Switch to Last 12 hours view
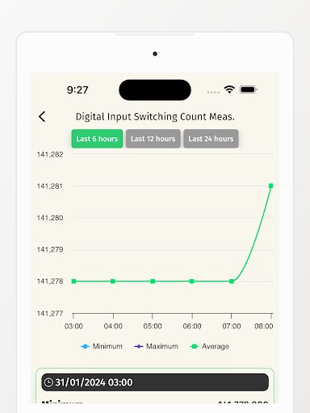The height and width of the screenshot is (413, 310). pos(153,139)
